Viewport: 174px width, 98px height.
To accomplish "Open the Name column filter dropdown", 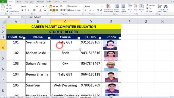I will 49,38.
